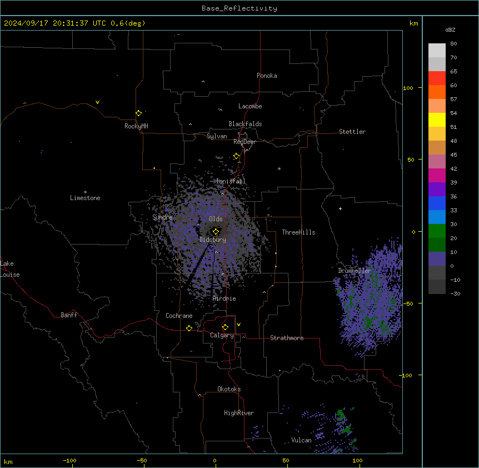
Task: Click the Olds town label
Action: tap(216, 219)
